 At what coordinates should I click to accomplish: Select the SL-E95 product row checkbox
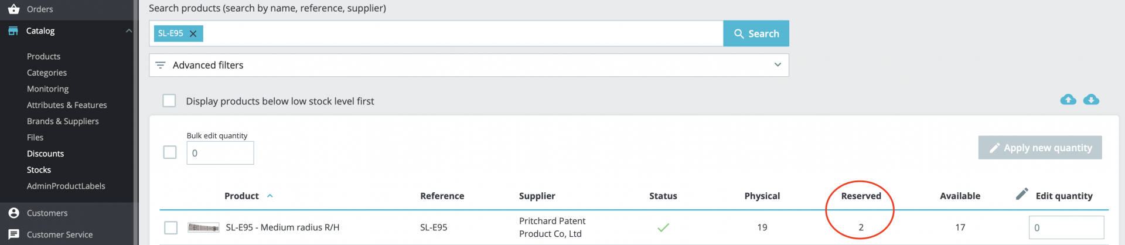(x=171, y=227)
